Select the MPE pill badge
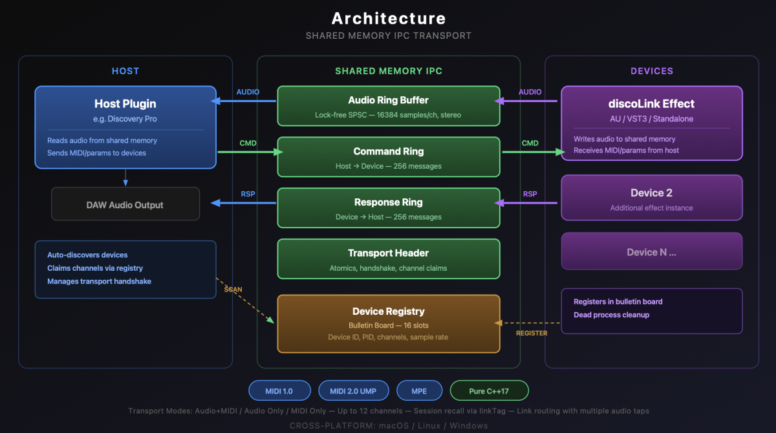776x433 pixels. 420,391
